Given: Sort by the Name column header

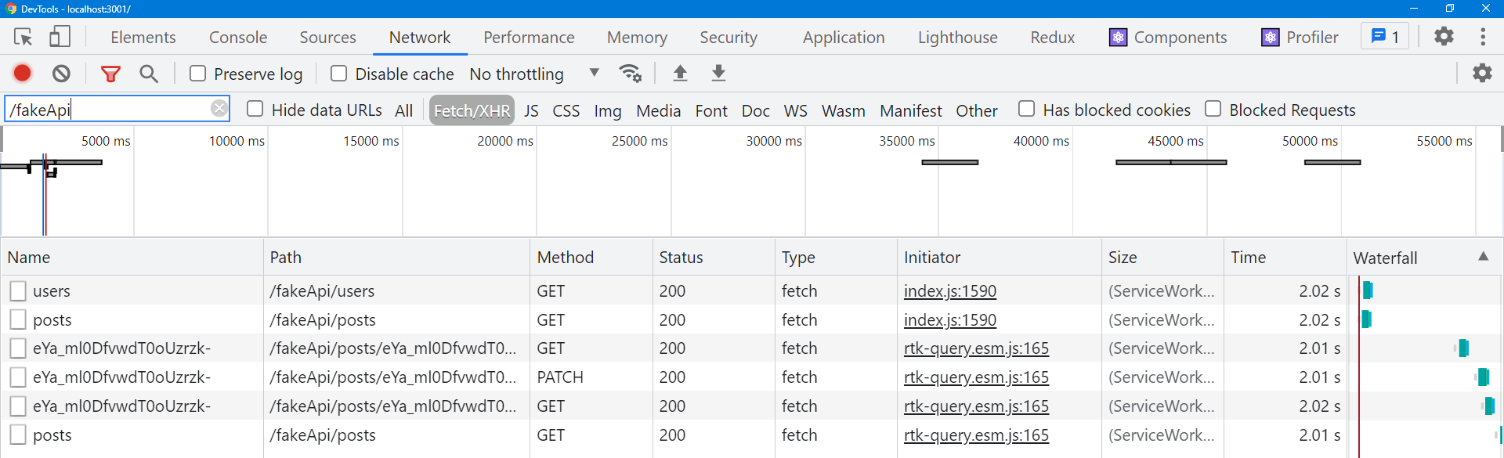Looking at the screenshot, I should (x=132, y=257).
